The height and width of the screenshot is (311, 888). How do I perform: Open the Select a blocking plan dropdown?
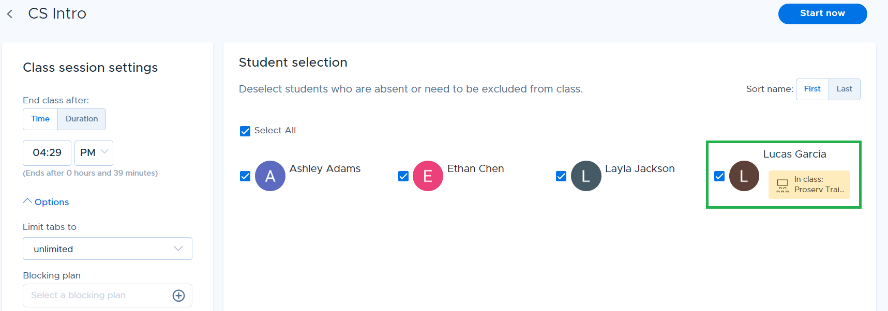pos(108,296)
